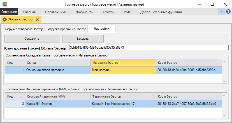Select store code 20180418-dc2c-40ac cell
This screenshot has height=123, width=232.
coord(189,70)
